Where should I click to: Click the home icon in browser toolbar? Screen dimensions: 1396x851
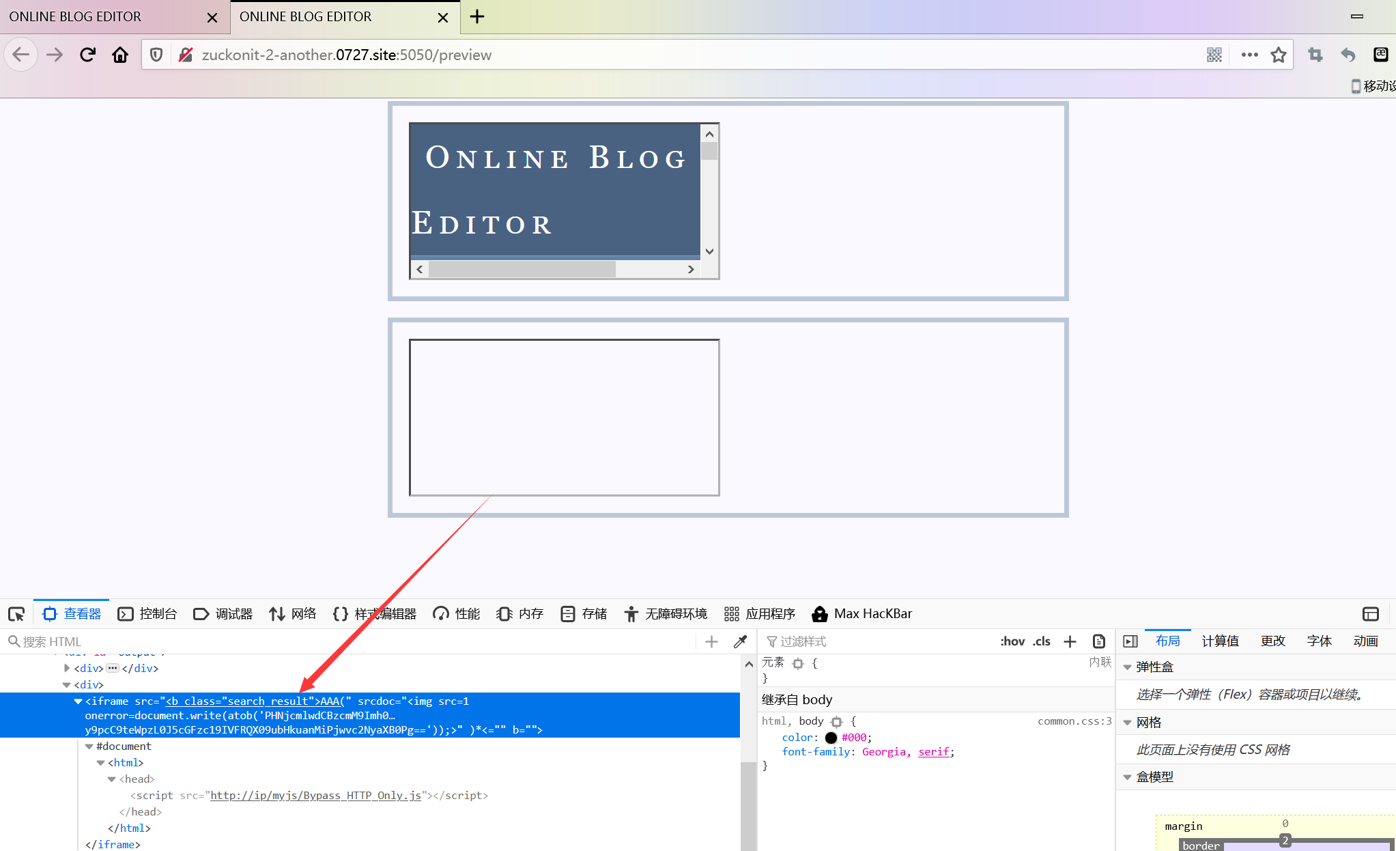(x=120, y=55)
